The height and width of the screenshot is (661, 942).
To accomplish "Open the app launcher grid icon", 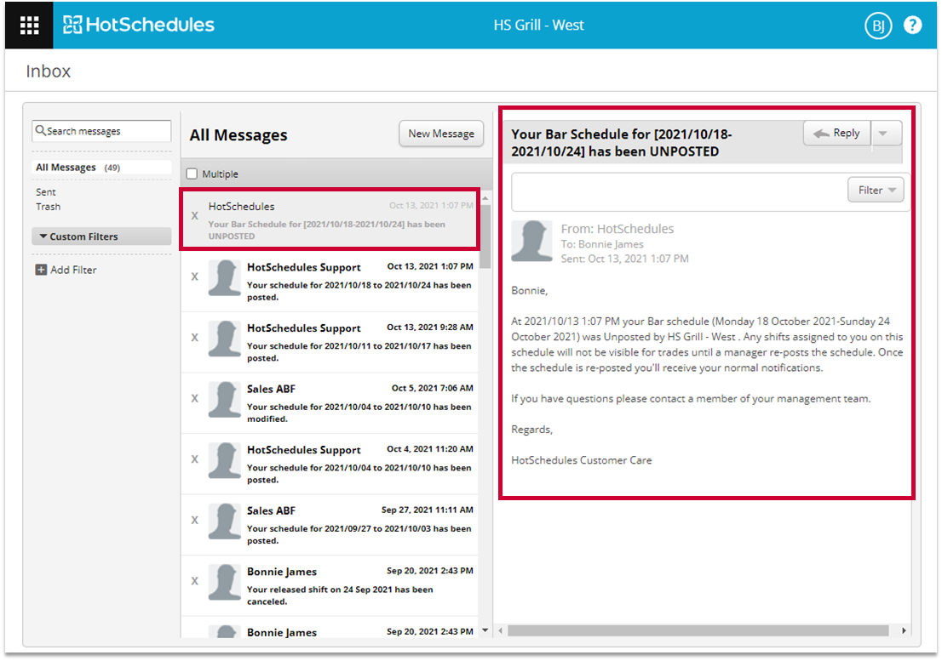I will coord(29,25).
